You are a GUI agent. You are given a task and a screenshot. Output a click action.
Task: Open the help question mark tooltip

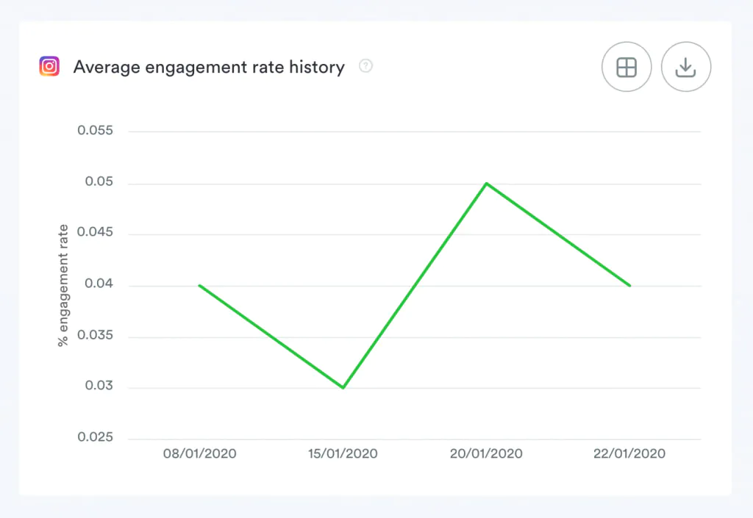[x=366, y=65]
